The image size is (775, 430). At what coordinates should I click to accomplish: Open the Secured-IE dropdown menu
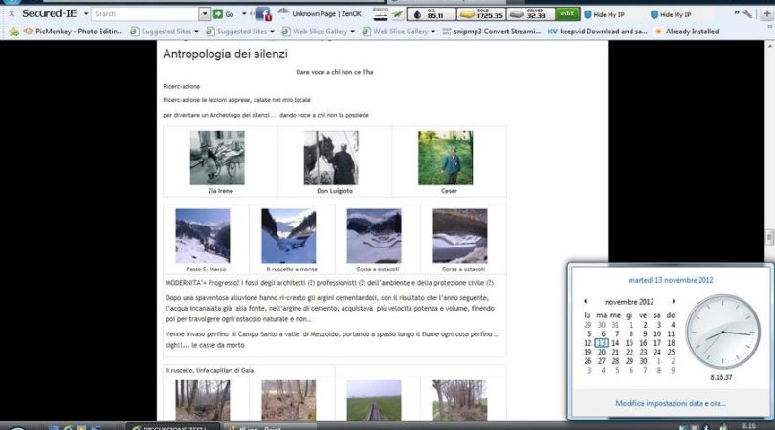[86, 14]
